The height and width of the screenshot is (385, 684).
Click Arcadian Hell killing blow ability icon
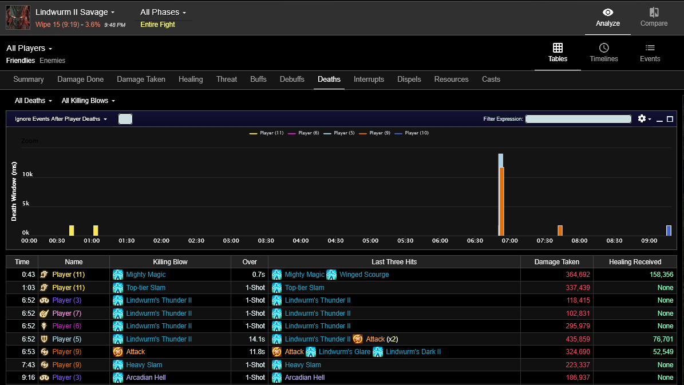(118, 378)
